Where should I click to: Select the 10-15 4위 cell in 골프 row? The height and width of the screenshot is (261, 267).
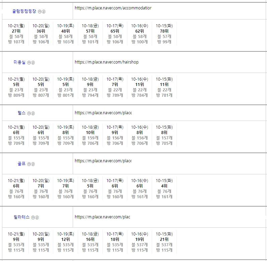click(x=164, y=188)
